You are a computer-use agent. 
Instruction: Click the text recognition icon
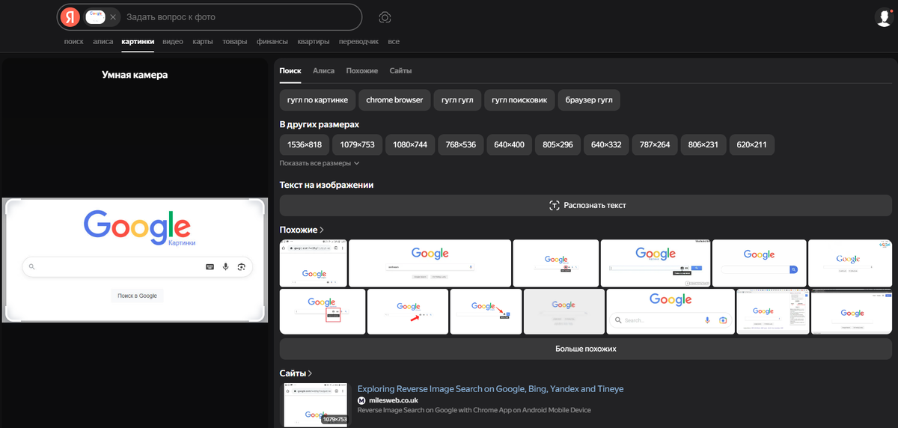point(555,205)
